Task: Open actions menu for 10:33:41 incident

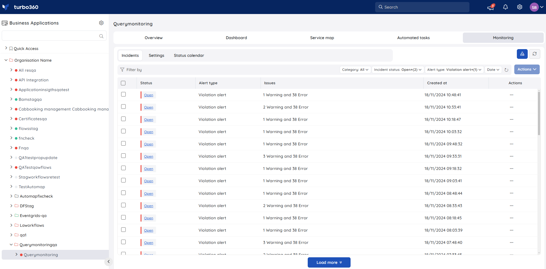Action: (511, 107)
